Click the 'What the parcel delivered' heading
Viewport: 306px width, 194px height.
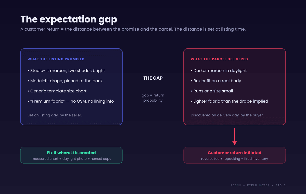[219, 59]
